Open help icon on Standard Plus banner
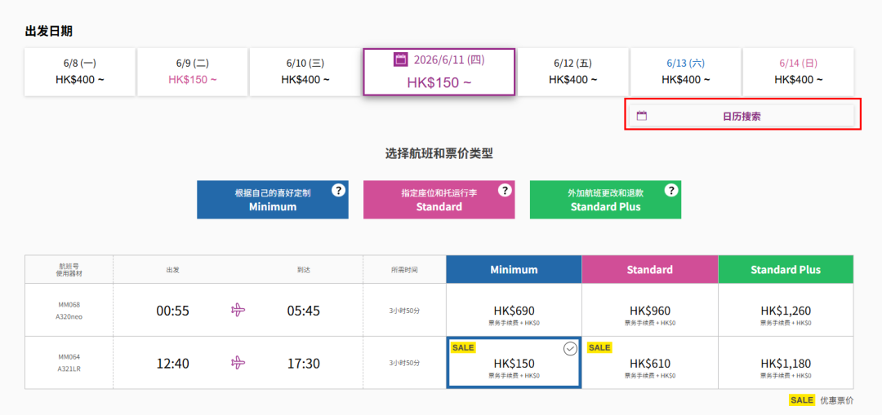This screenshot has height=415, width=882. point(671,190)
